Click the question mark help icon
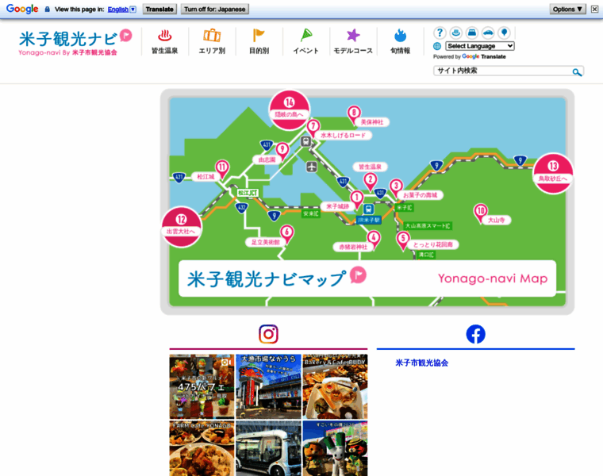 (440, 33)
